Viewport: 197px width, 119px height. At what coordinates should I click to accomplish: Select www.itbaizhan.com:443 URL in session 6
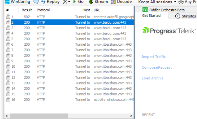[113, 44]
